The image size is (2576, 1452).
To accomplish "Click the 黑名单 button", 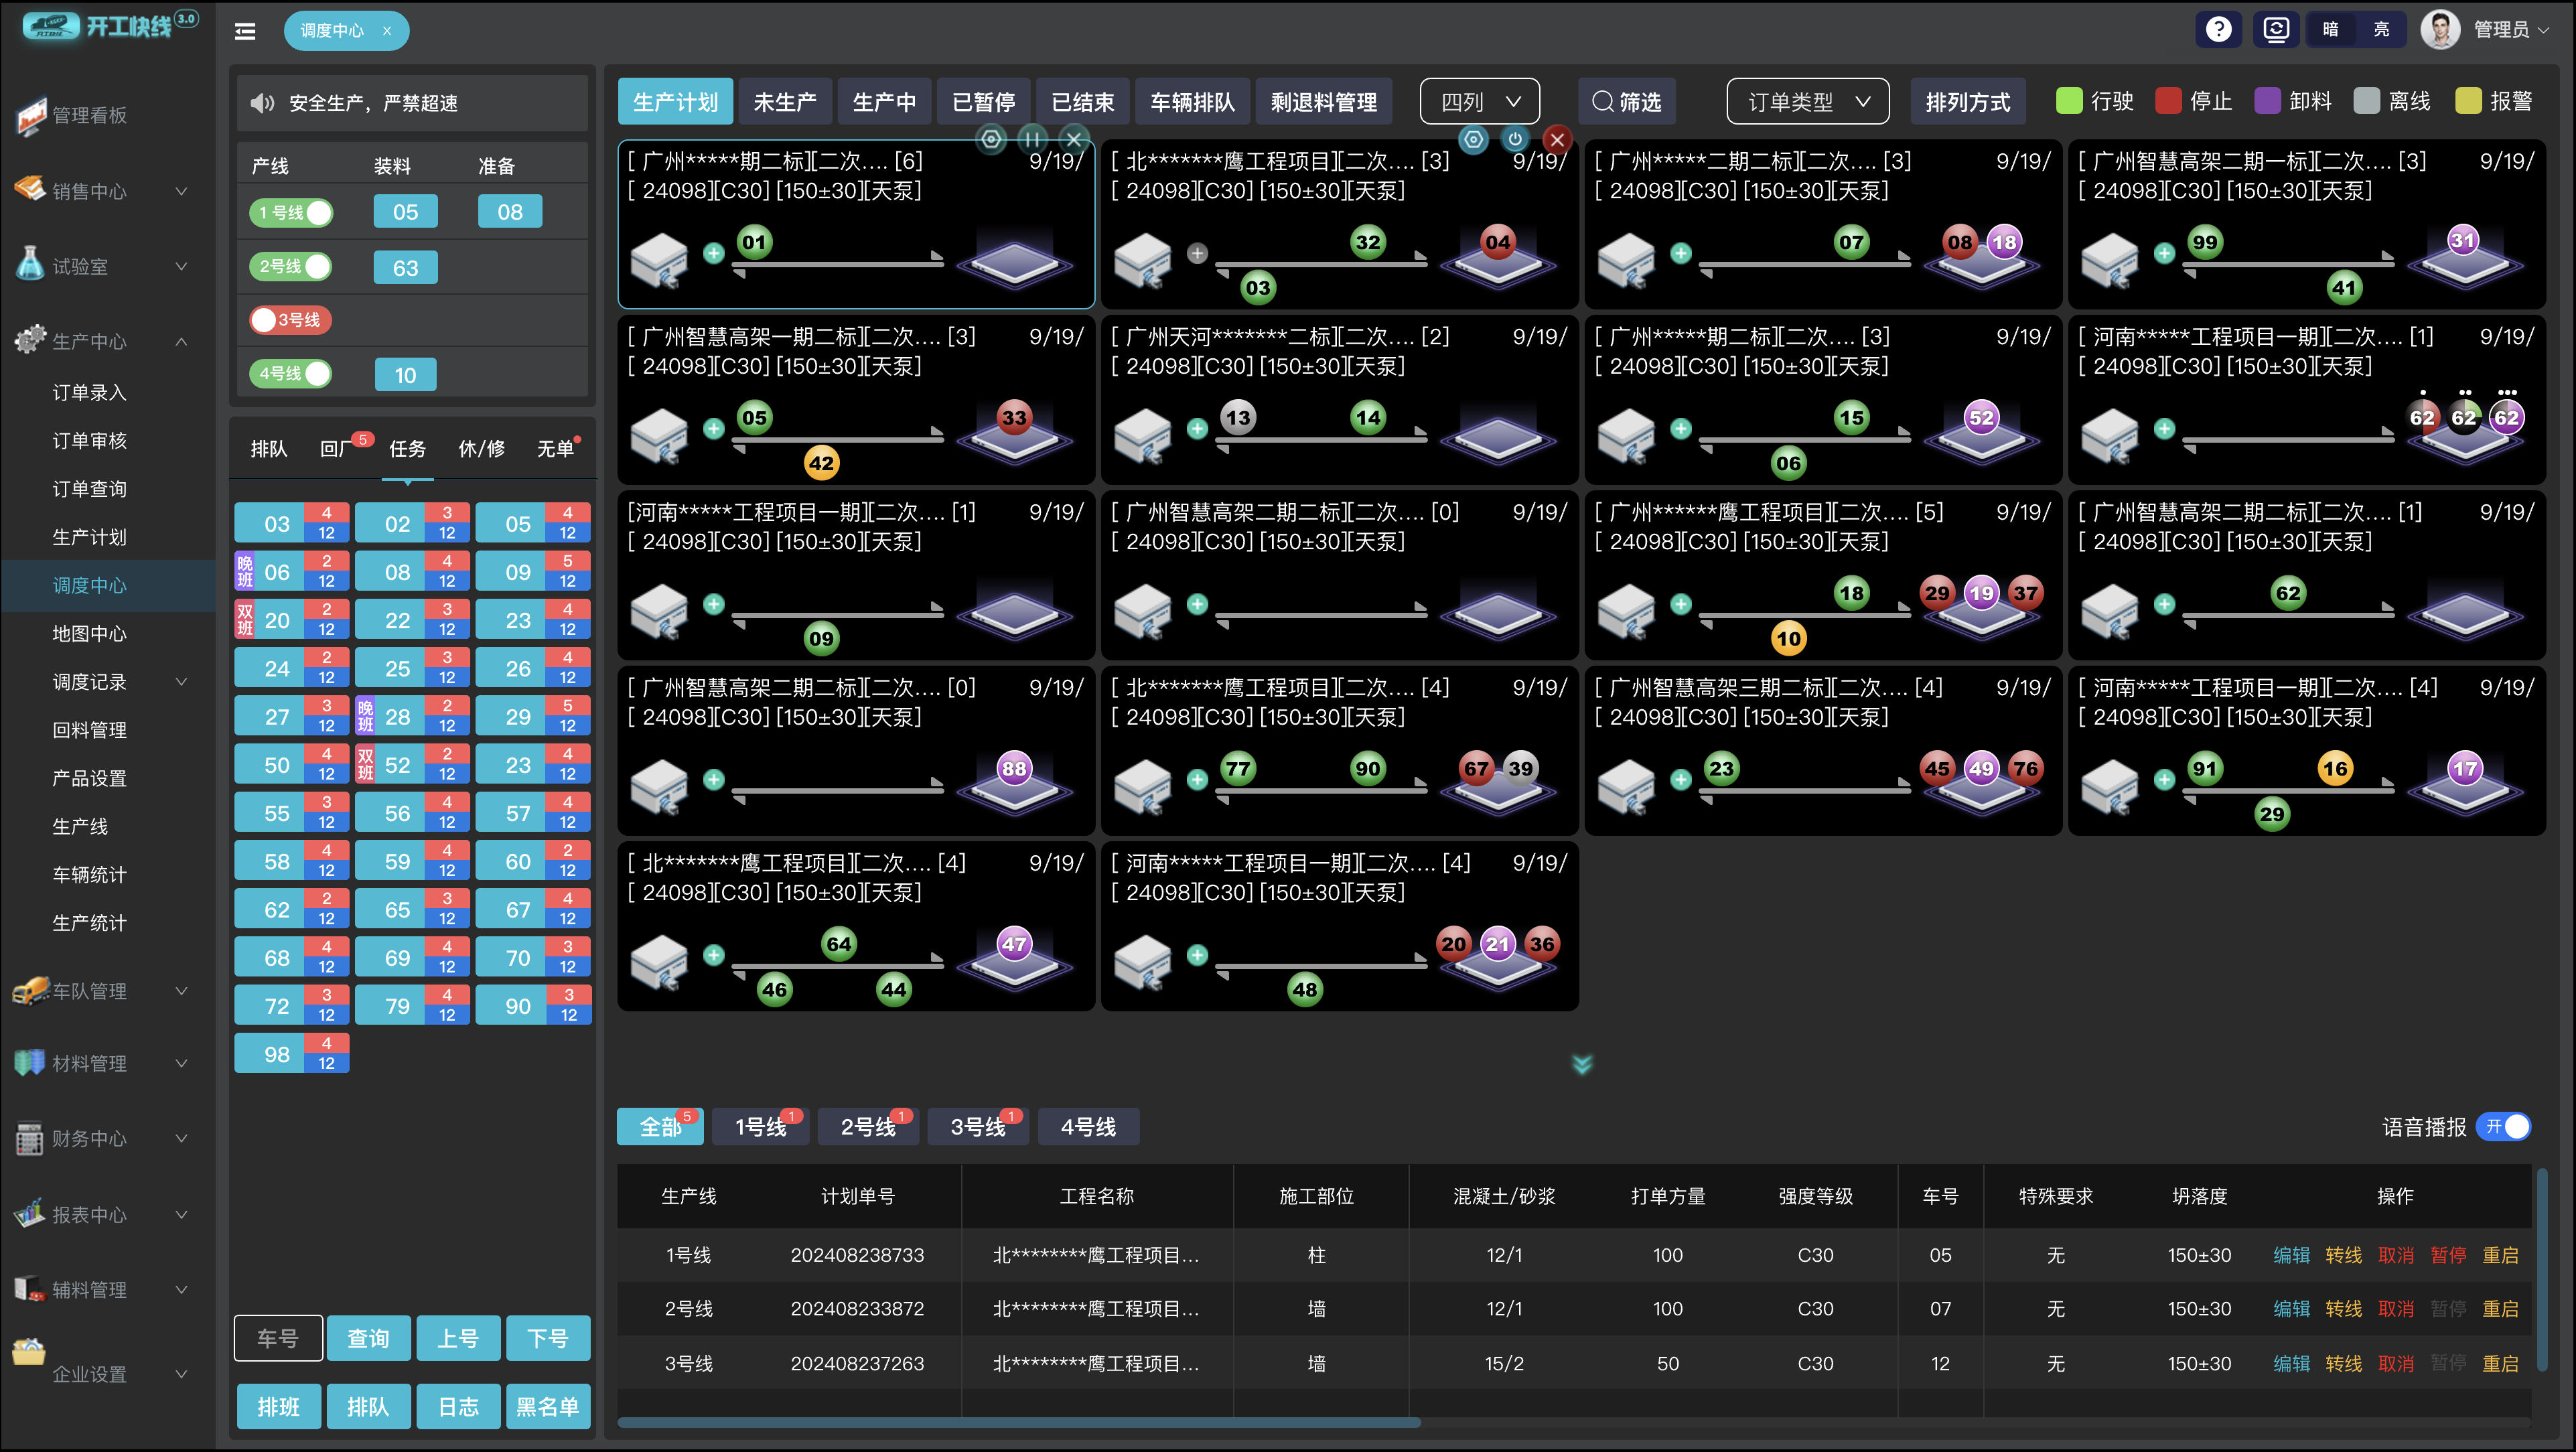I will point(547,1407).
